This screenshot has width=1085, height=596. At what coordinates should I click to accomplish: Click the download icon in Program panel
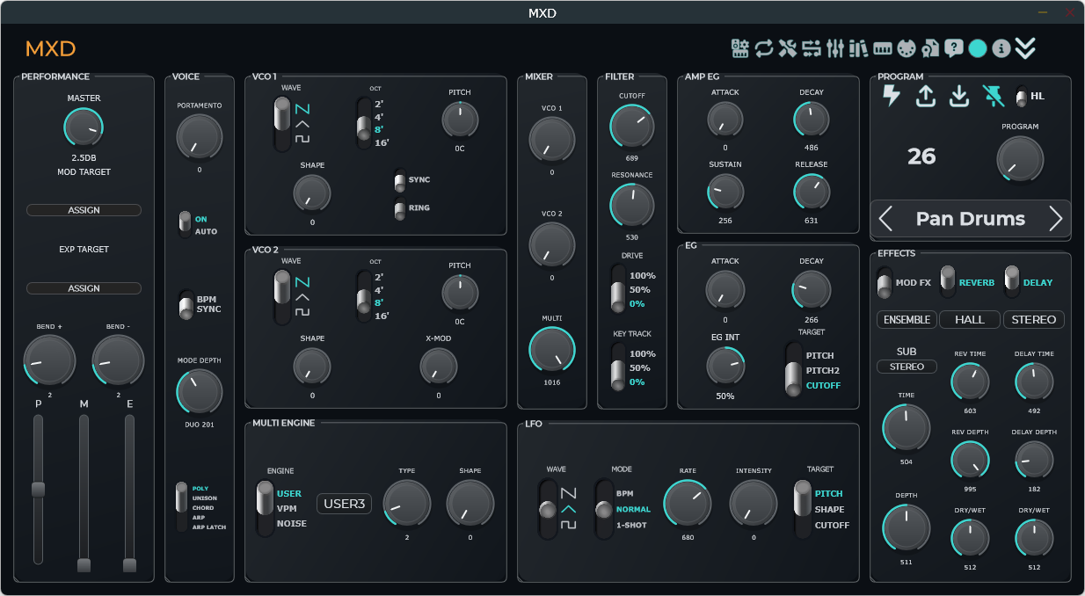click(x=959, y=96)
